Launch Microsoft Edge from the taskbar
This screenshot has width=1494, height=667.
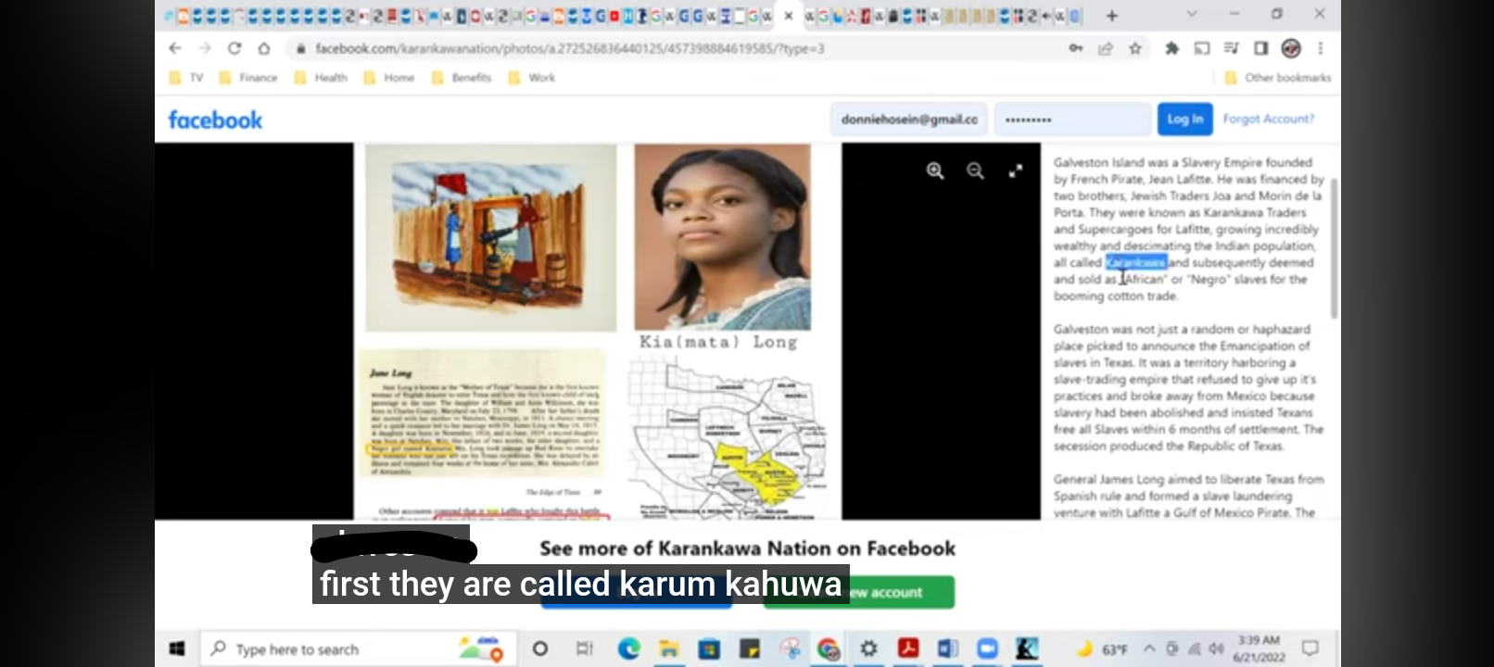pos(629,648)
